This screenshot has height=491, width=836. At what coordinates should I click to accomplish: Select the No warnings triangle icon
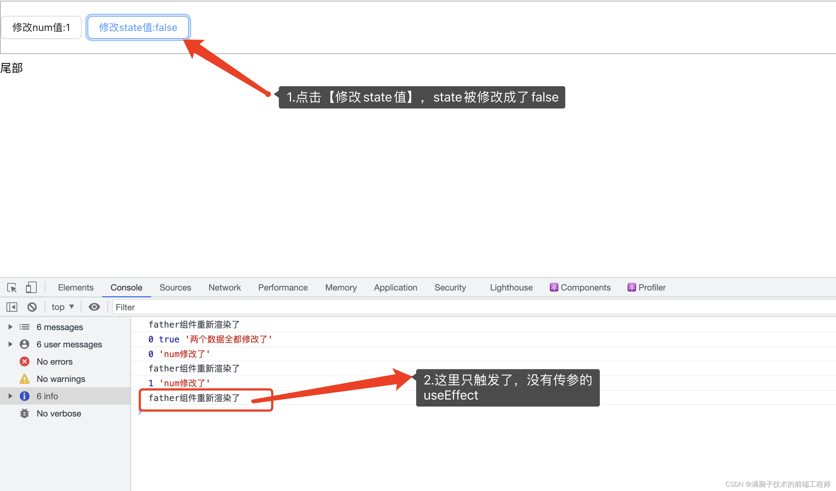24,379
